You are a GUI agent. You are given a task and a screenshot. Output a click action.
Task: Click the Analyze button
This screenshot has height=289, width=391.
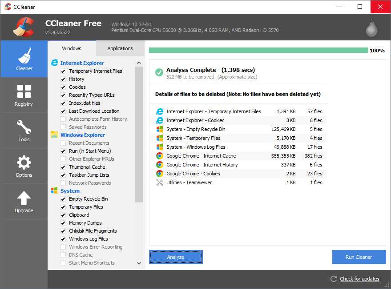click(176, 257)
